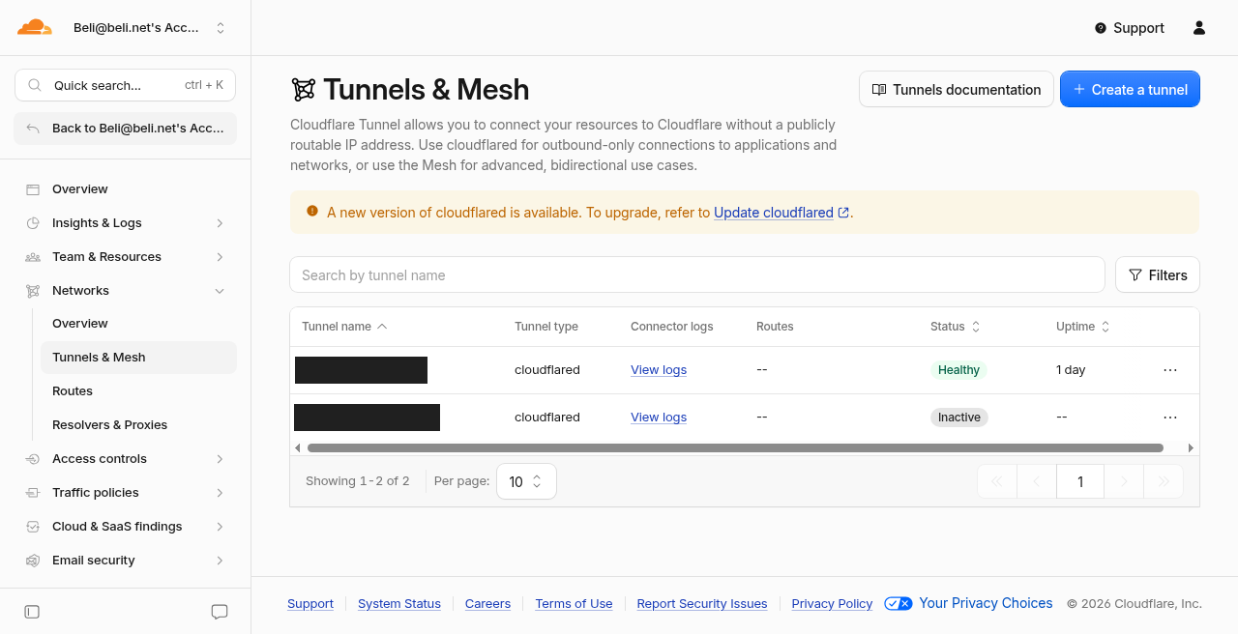The height and width of the screenshot is (634, 1238).
Task: Open Networks Overview sub-item
Action: coord(138,324)
